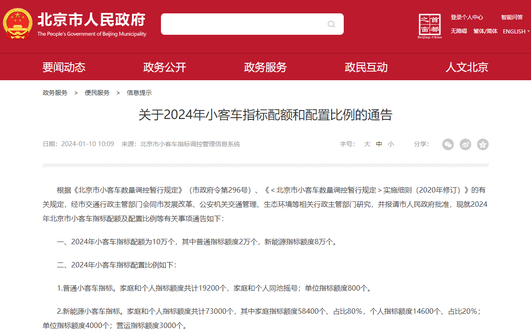
Task: Click the 小 small font size control
Action: (390, 144)
